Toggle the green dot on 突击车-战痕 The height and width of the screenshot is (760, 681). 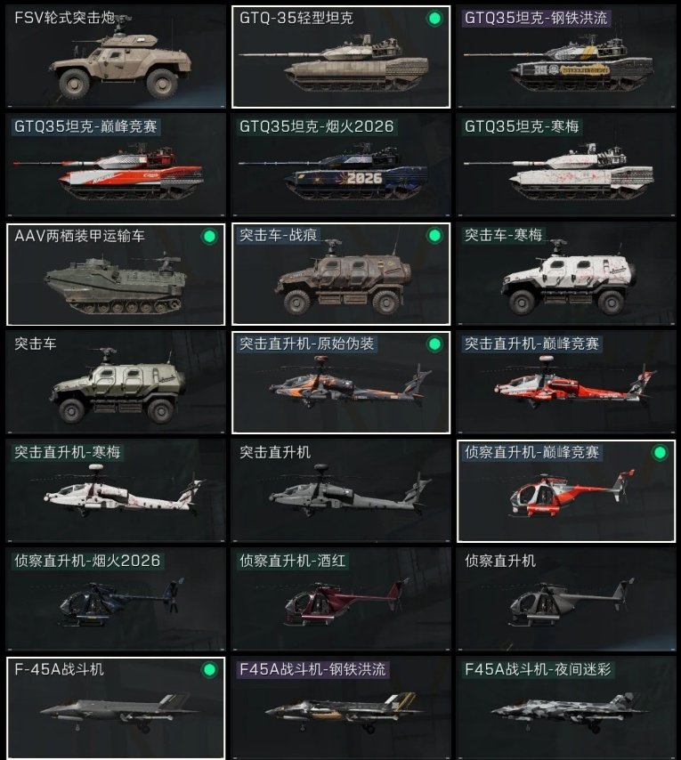tap(434, 236)
